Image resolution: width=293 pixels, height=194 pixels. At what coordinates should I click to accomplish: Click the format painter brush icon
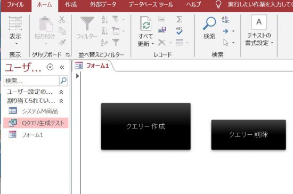click(62, 43)
